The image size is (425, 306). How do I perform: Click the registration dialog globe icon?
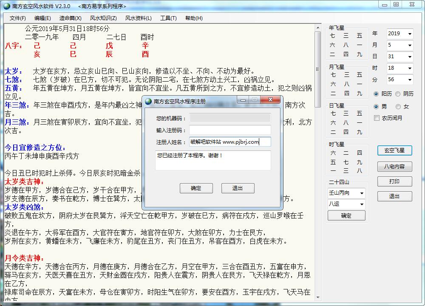(148, 102)
